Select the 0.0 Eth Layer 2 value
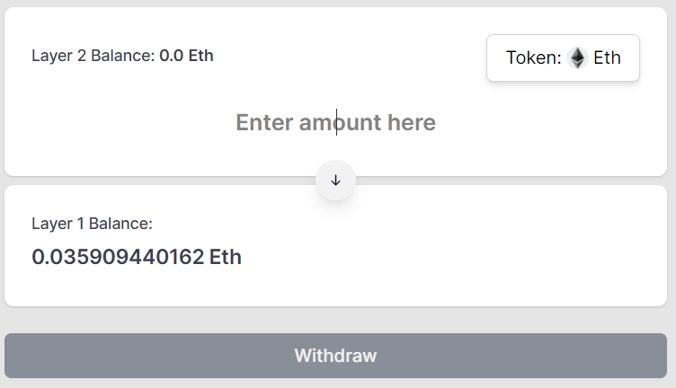This screenshot has height=388, width=676. click(x=186, y=56)
